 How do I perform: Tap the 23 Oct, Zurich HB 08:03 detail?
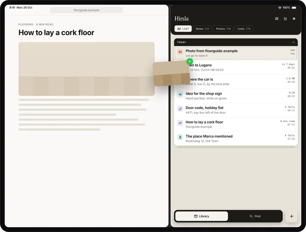(207, 70)
